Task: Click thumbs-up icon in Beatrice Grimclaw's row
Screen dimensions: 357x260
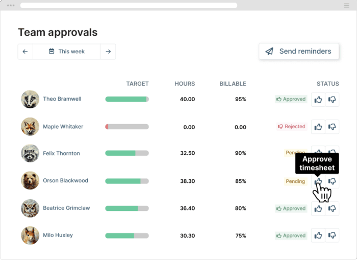Action: pyautogui.click(x=318, y=208)
